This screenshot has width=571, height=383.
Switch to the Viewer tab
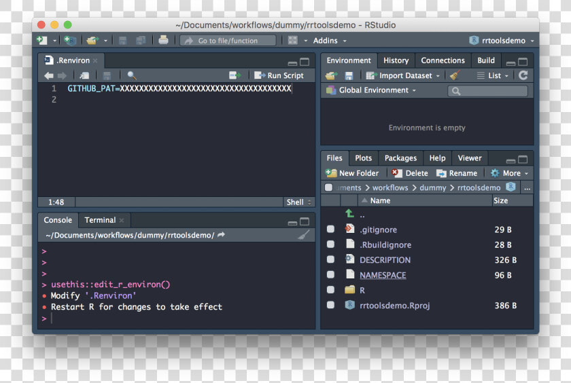(470, 158)
